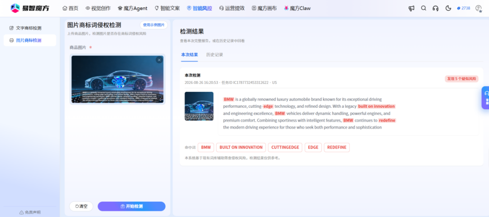Open the result thumbnail of the car
Image resolution: width=489 pixels, height=217 pixels.
(x=199, y=106)
